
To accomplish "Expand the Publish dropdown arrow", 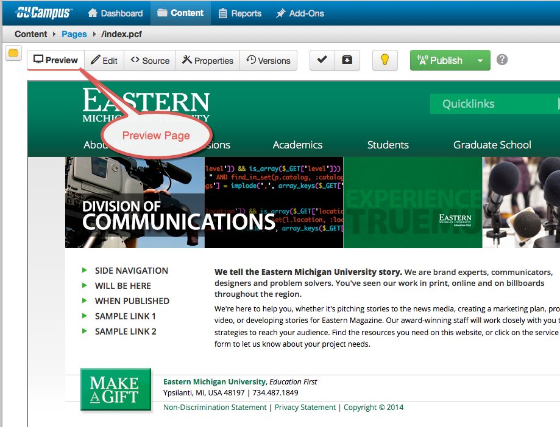I will pos(480,60).
